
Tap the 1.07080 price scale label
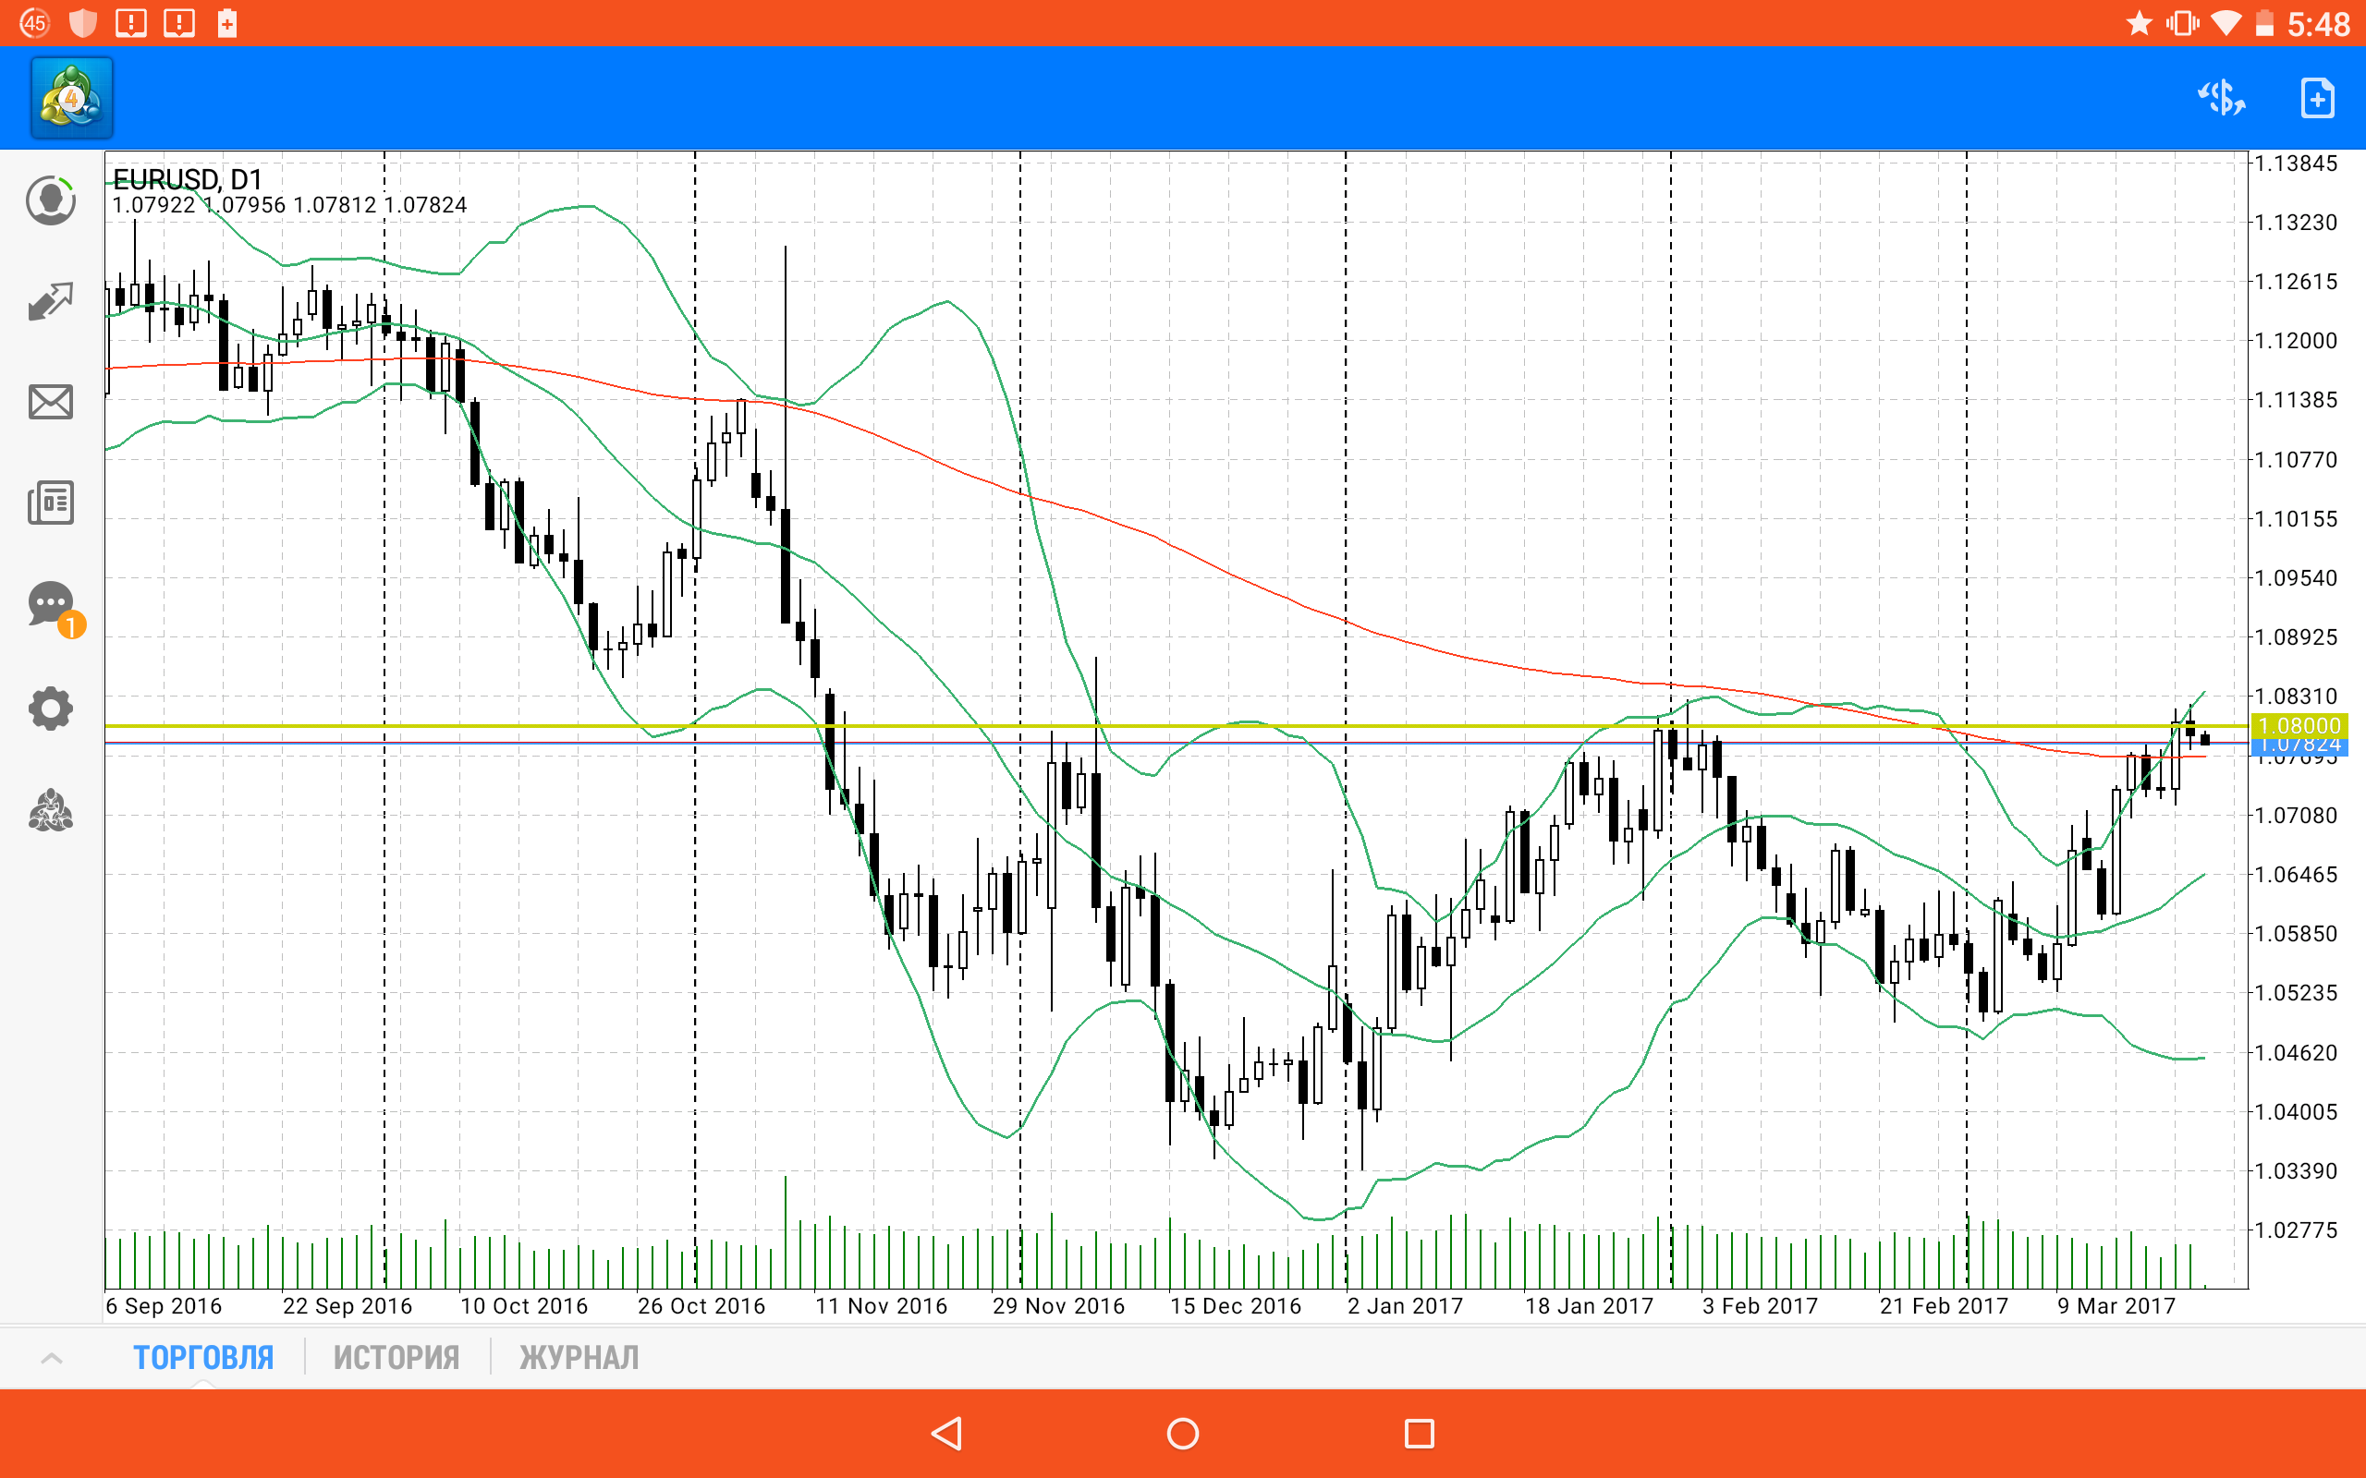click(2296, 816)
